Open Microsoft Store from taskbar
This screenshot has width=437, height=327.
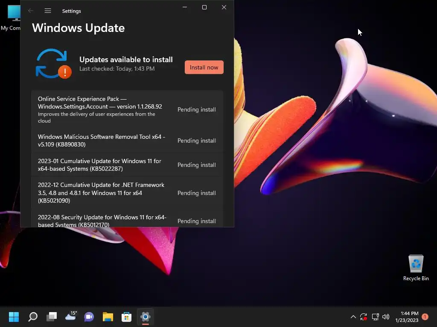(x=126, y=317)
